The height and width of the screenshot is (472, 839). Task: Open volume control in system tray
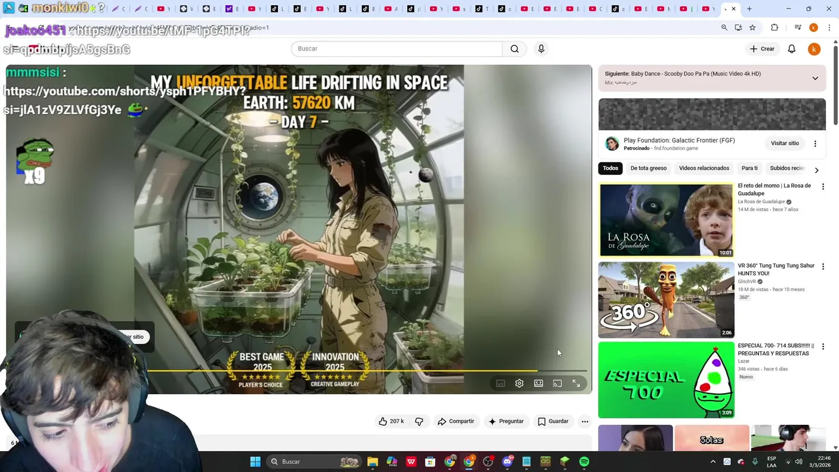799,462
